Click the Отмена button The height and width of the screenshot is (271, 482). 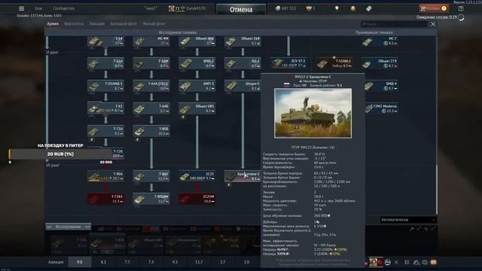click(x=241, y=9)
